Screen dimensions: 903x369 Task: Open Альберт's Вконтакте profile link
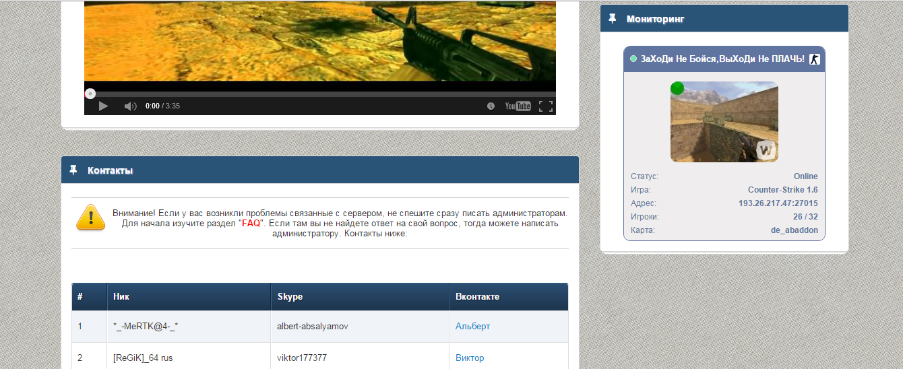click(473, 327)
